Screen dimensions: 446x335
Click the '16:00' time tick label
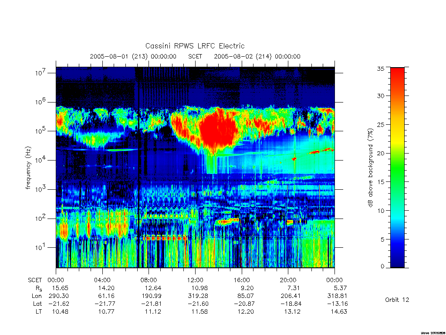242,280
